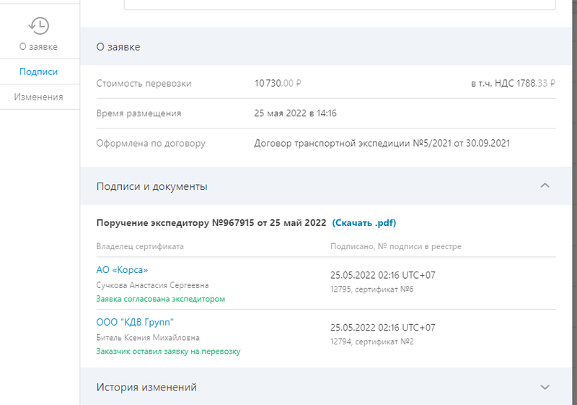Click the "Поручение экспедитору №967915" document title

coord(211,223)
